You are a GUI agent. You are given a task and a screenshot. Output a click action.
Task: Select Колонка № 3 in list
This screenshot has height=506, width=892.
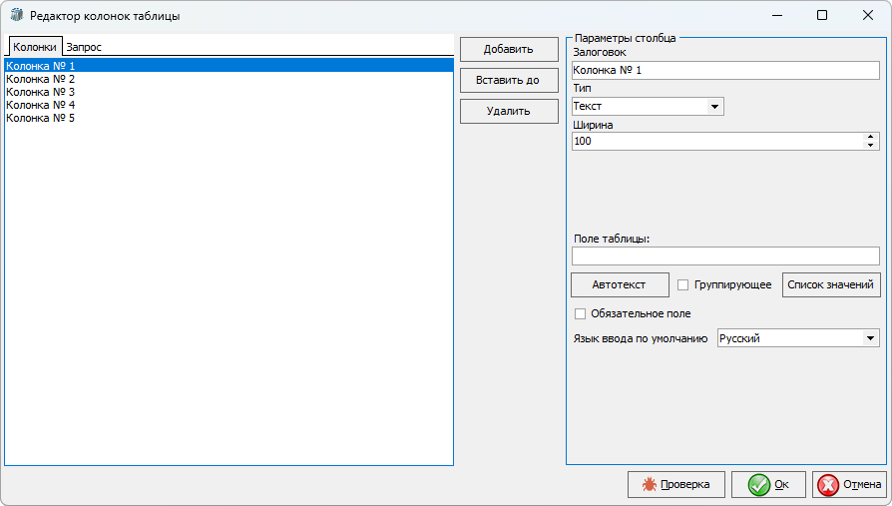pos(228,92)
